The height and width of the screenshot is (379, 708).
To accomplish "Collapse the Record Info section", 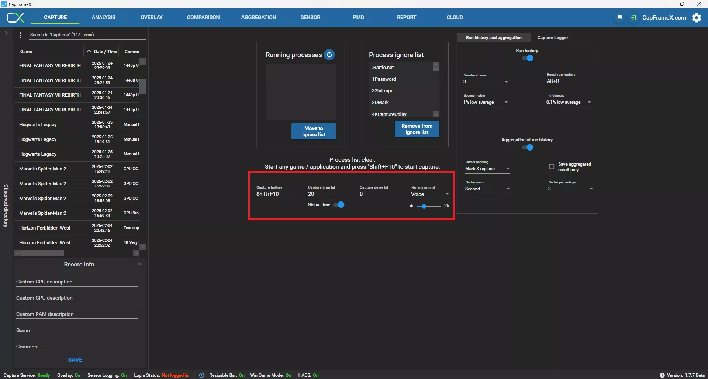I will pyautogui.click(x=139, y=264).
